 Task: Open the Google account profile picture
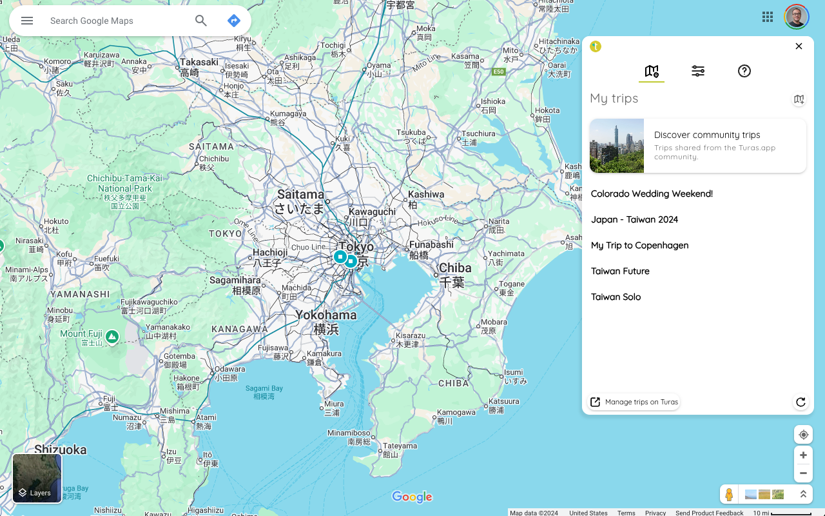pos(797,17)
